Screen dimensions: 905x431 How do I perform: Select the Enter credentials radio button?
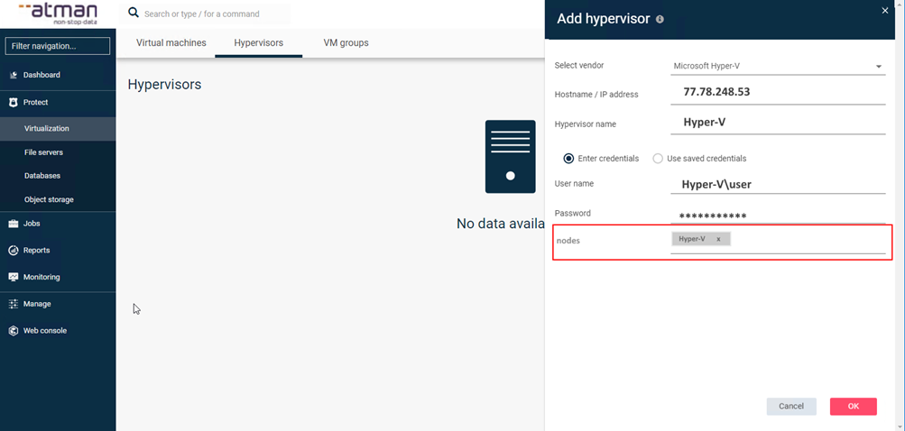pyautogui.click(x=568, y=159)
